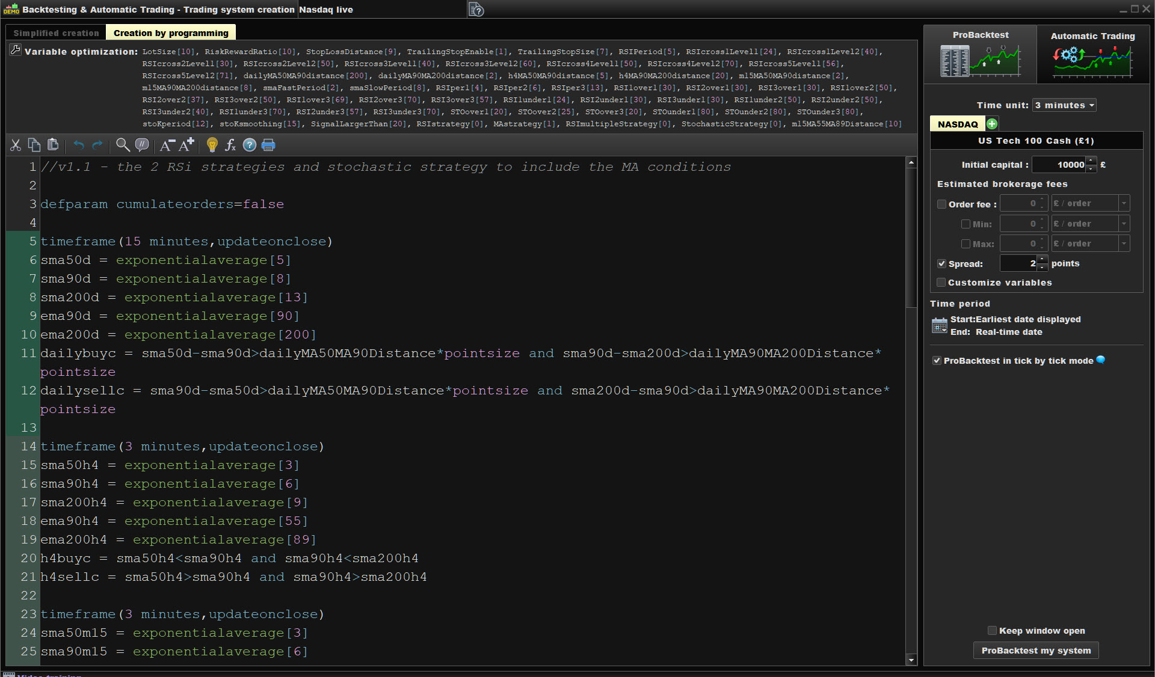Add instrument with green plus icon

[992, 124]
